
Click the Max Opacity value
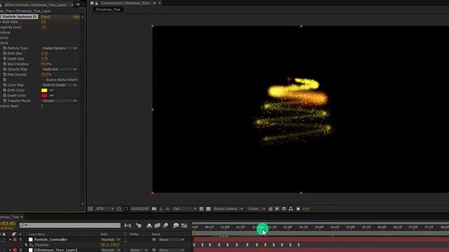pos(46,75)
